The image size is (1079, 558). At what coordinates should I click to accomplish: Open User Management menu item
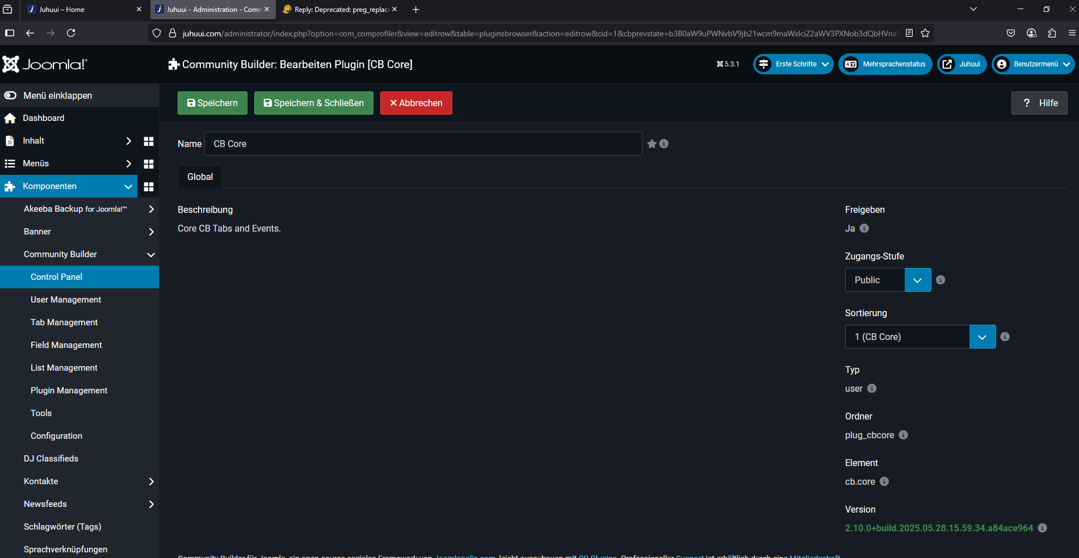79,300
